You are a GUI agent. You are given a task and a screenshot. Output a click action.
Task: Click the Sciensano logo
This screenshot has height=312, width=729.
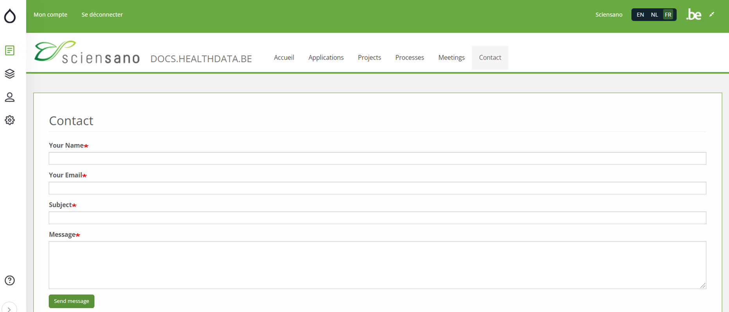click(x=87, y=52)
